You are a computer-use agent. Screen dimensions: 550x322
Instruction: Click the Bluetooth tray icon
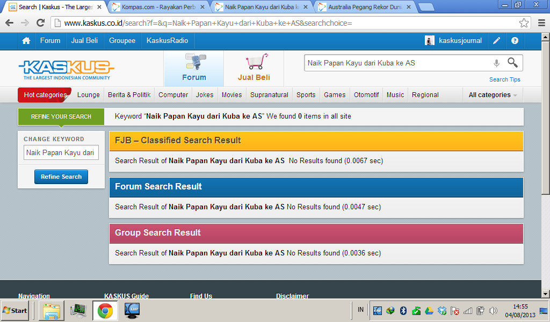tap(403, 310)
